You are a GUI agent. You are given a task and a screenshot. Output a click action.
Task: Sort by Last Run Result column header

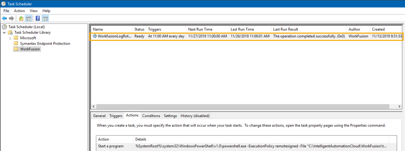point(309,29)
